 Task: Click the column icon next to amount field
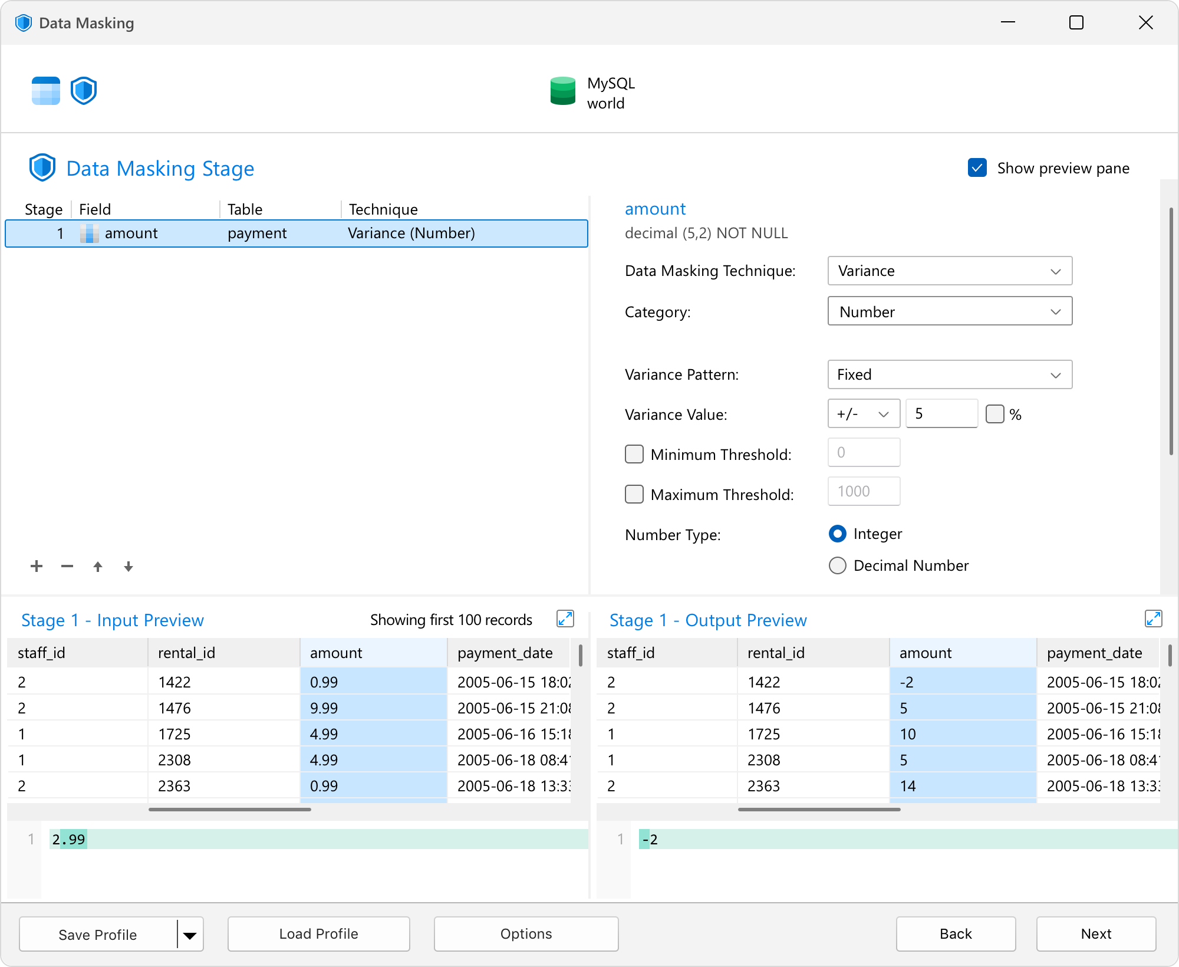[x=89, y=233]
